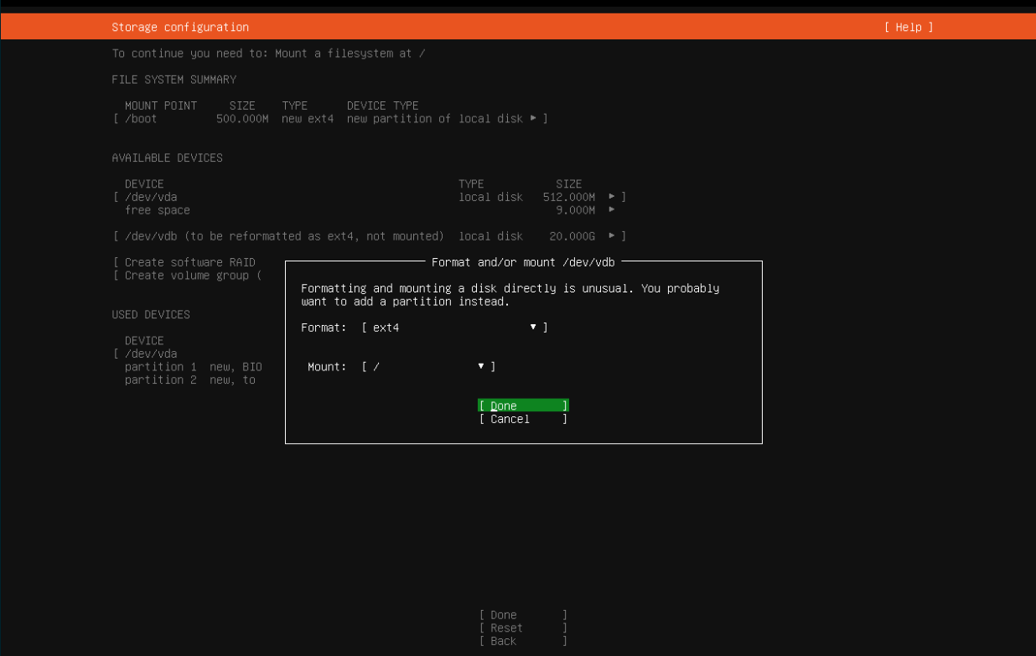Open the Help menu in header
The image size is (1036, 656).
tap(908, 28)
